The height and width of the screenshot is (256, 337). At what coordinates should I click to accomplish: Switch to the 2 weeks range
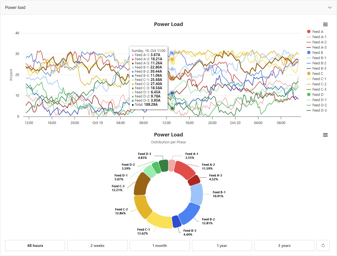click(97, 246)
